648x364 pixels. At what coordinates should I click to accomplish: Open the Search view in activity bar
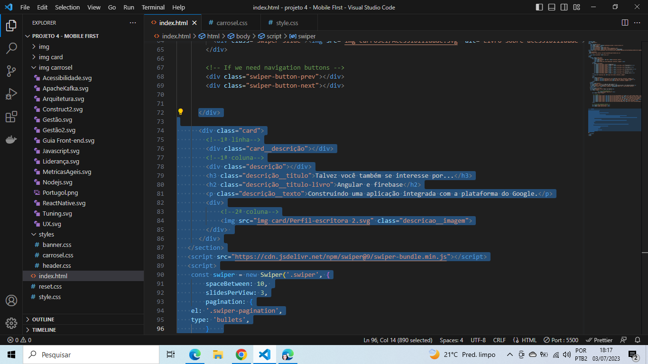(11, 48)
